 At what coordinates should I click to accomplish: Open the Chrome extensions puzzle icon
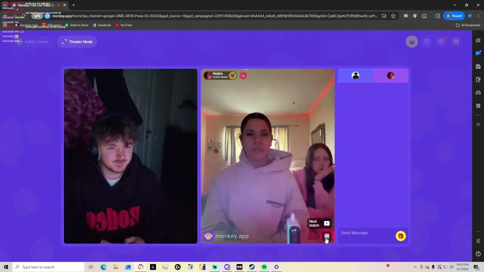click(424, 16)
